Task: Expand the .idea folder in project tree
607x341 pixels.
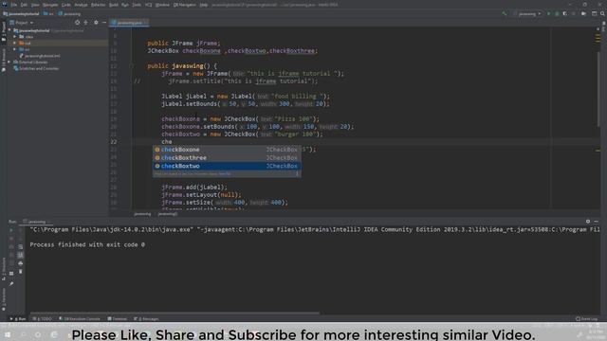Action: pyautogui.click(x=15, y=37)
